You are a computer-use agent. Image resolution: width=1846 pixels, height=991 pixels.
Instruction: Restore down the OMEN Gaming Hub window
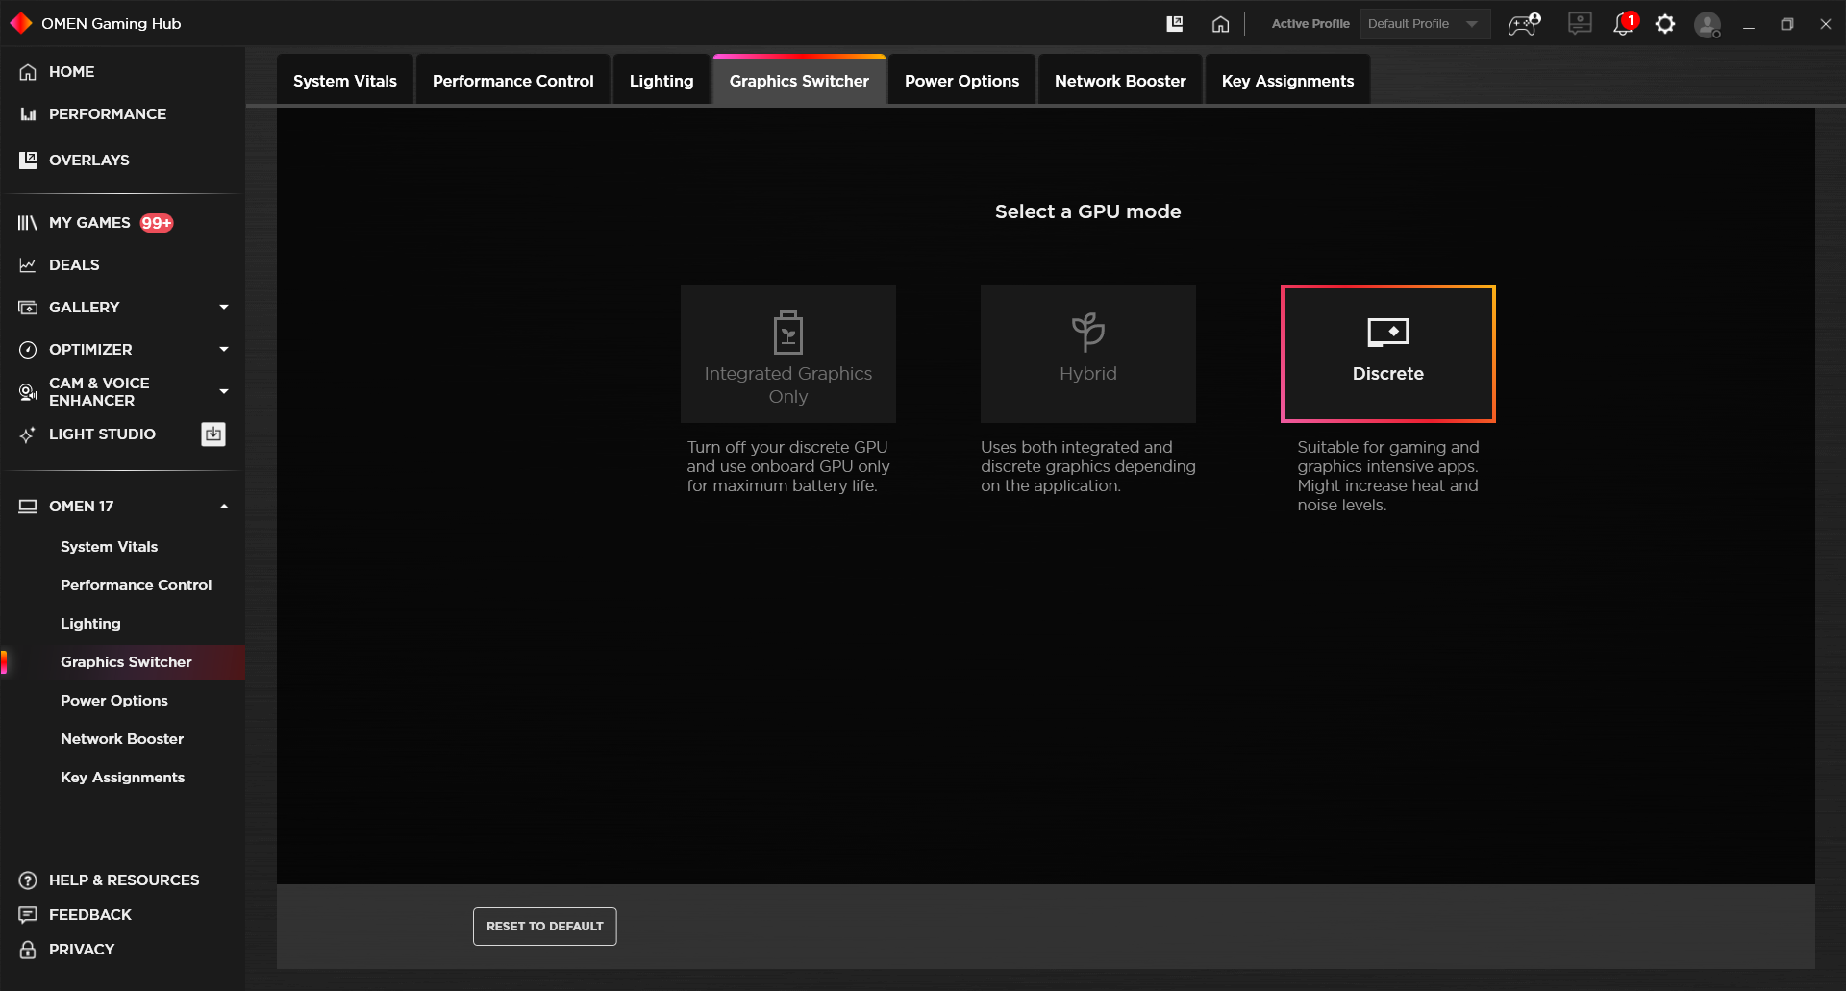coord(1787,24)
